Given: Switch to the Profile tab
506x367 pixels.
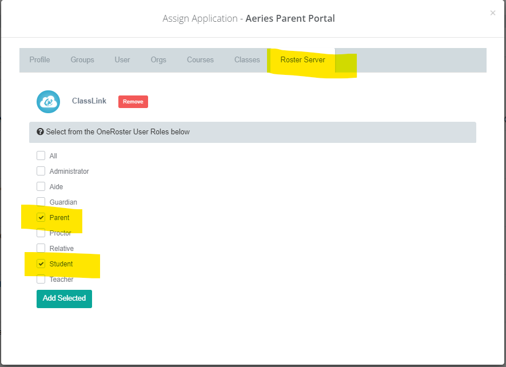Looking at the screenshot, I should click(39, 60).
